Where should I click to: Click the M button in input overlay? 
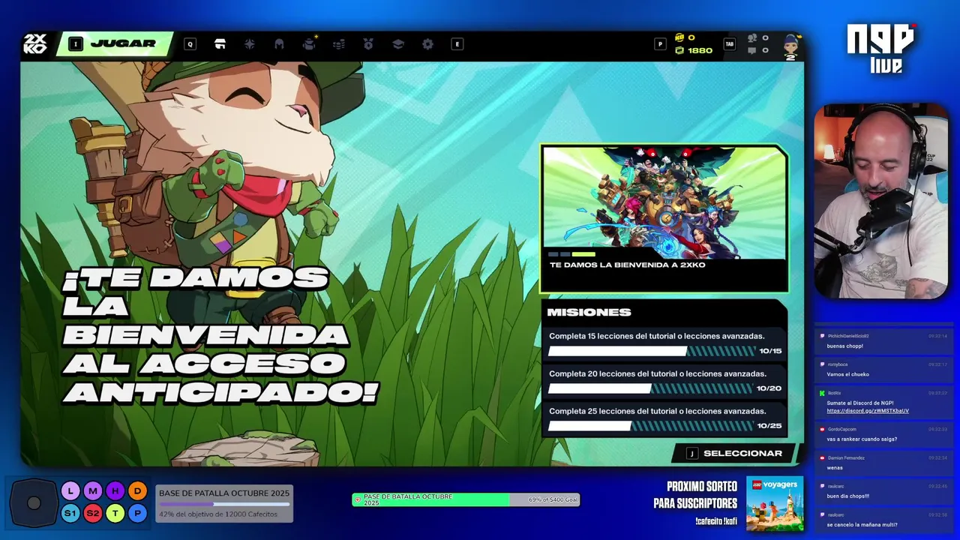tap(92, 491)
